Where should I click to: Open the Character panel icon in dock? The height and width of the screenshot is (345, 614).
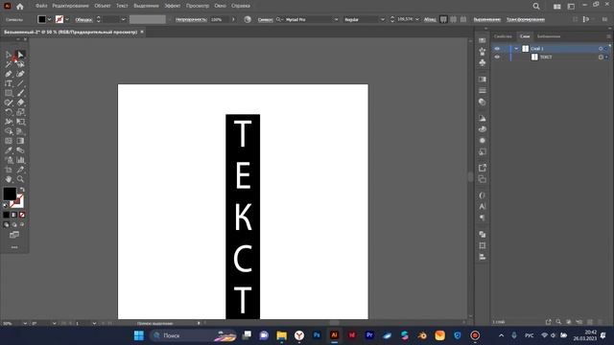482,206
